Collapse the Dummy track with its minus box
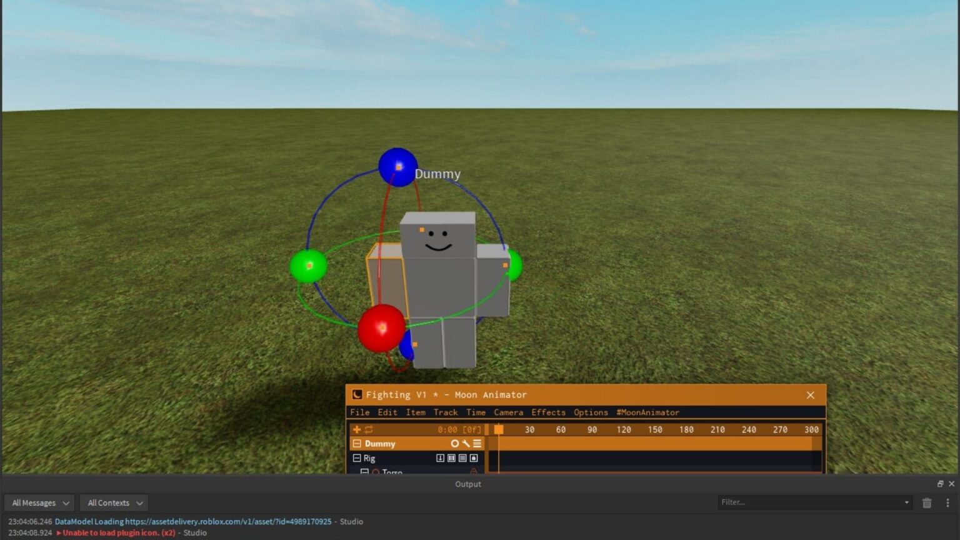The height and width of the screenshot is (540, 960). [357, 444]
